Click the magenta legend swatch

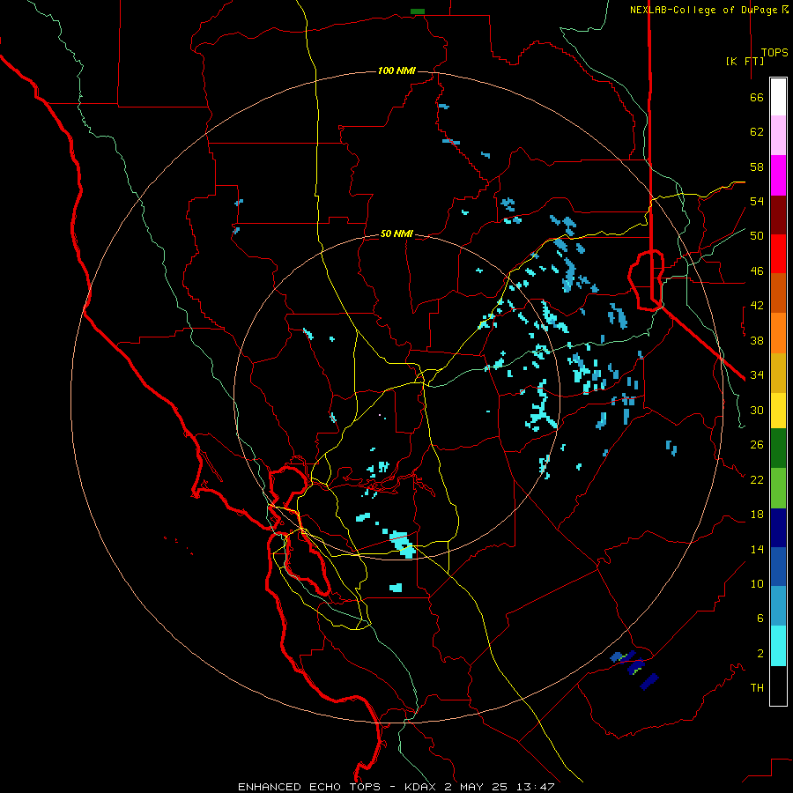pyautogui.click(x=778, y=175)
